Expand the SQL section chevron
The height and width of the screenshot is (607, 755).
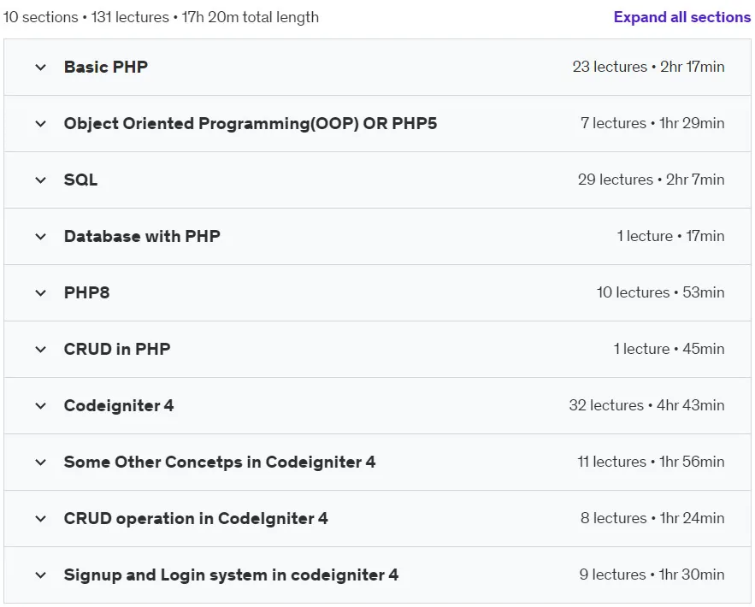(x=41, y=180)
